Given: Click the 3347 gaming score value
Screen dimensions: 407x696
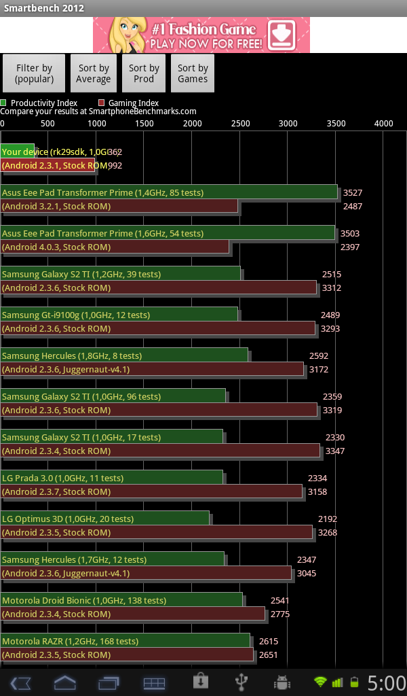Looking at the screenshot, I should pos(335,451).
